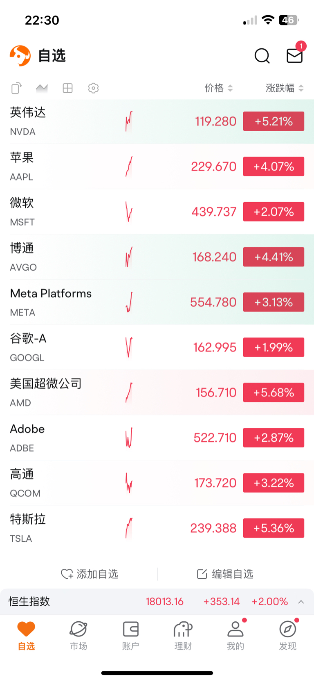The width and height of the screenshot is (314, 682).
Task: Toggle AMD +5.68% percentage badge
Action: click(x=274, y=392)
